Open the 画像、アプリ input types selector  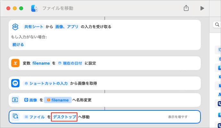click(67, 27)
